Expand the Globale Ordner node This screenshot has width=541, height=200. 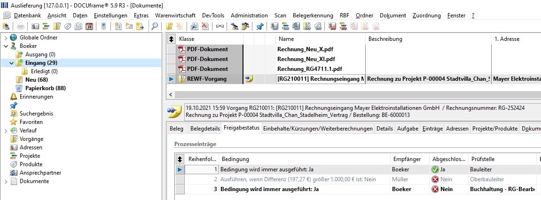coord(6,38)
